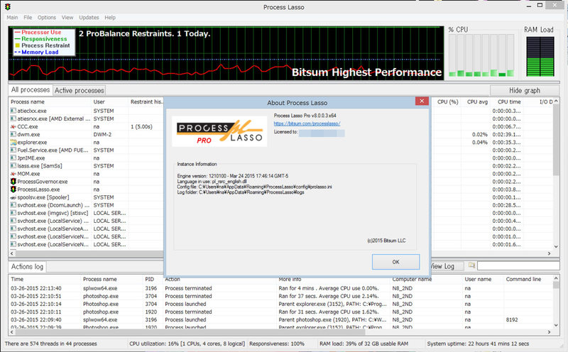Sort by CPU time column header
The image size is (568, 352).
[x=508, y=101]
